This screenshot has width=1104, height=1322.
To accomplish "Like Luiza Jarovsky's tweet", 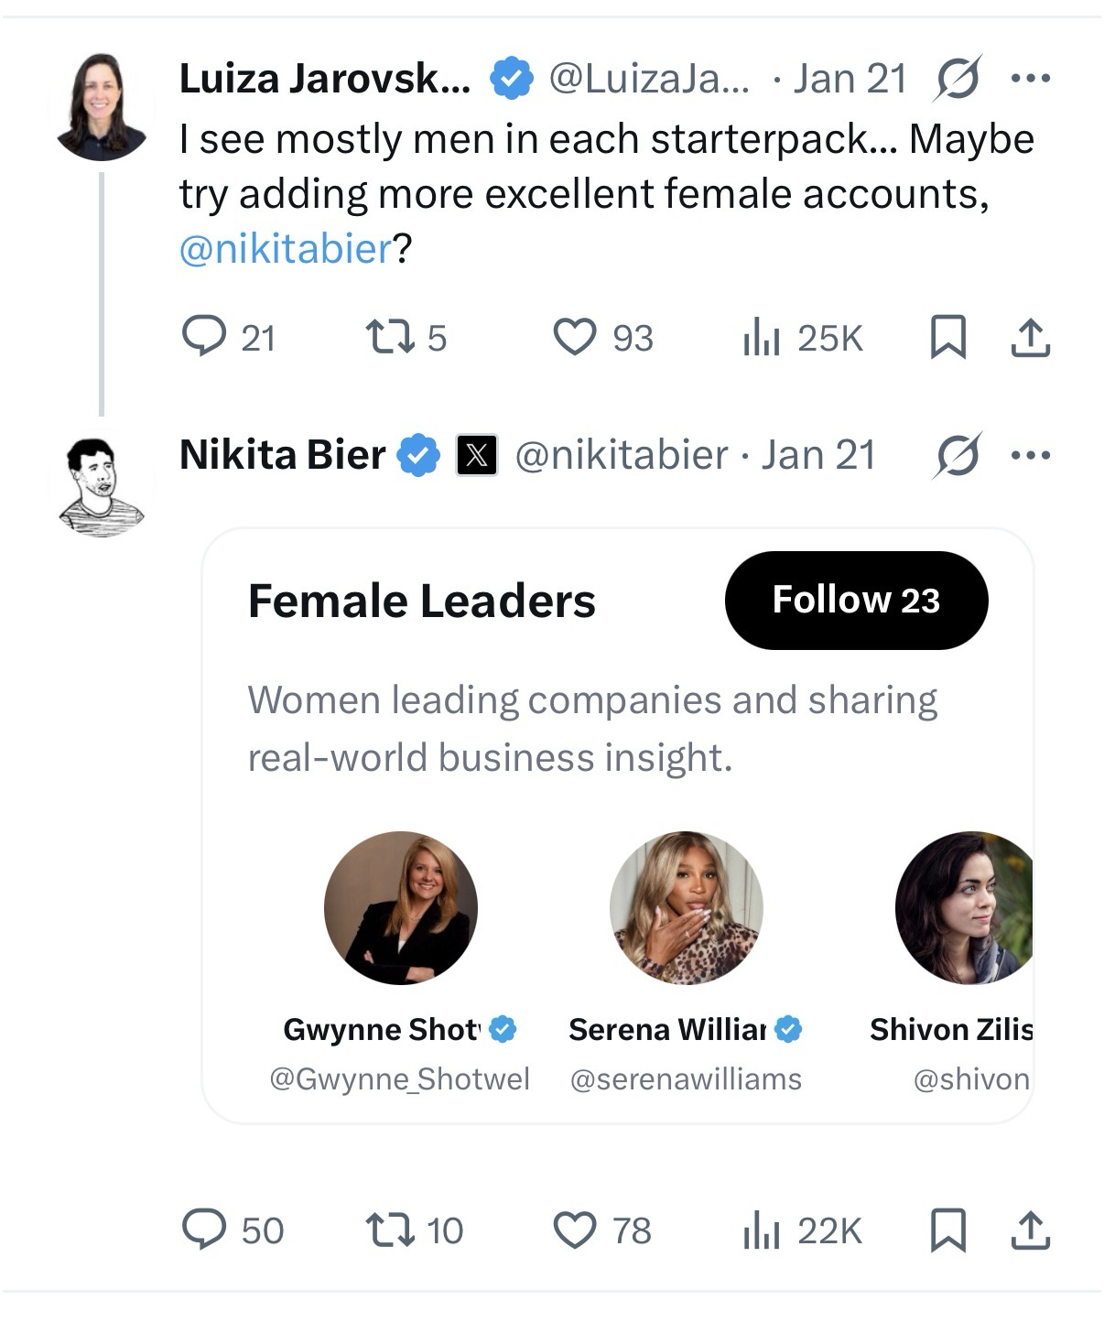I will click(x=575, y=337).
